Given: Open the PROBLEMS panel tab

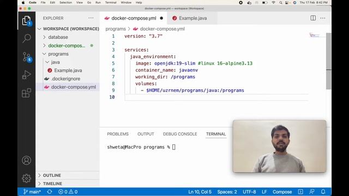Looking at the screenshot, I should [x=118, y=134].
